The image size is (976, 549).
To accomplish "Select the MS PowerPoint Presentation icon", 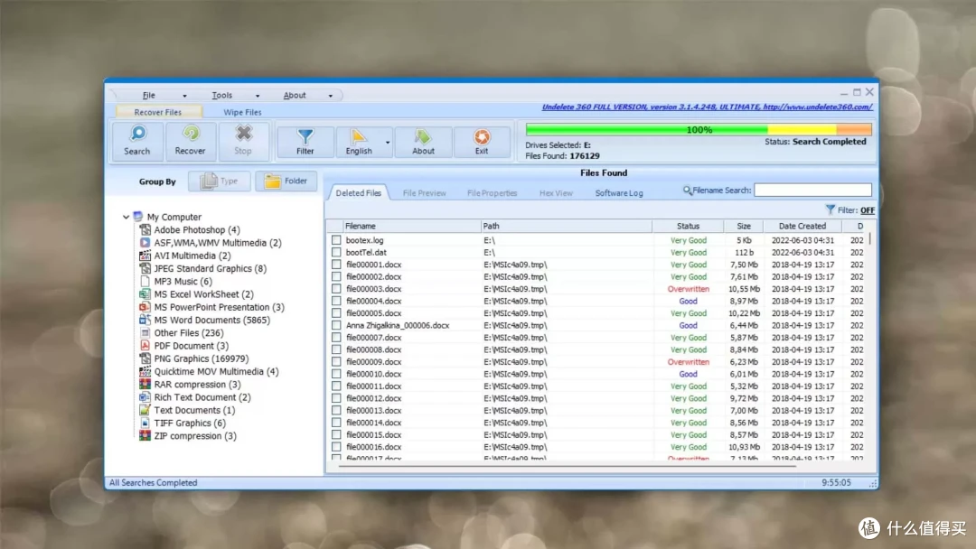I will [145, 307].
